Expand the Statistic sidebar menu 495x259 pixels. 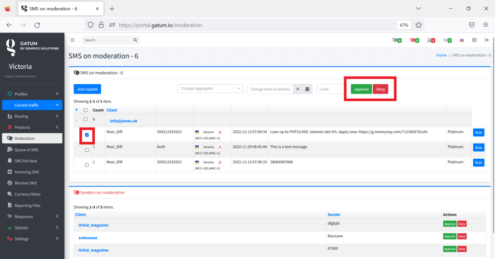click(32, 228)
